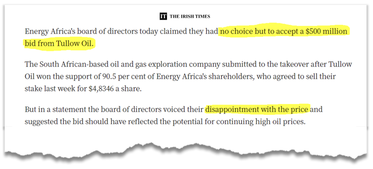
Task: Click "Oil won the support" in second paragraph
Action: pos(58,77)
